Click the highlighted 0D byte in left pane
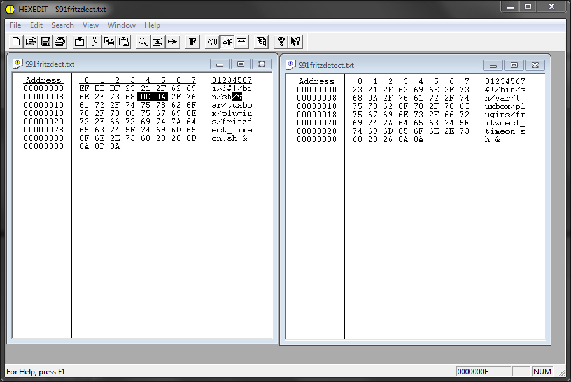 coord(146,97)
